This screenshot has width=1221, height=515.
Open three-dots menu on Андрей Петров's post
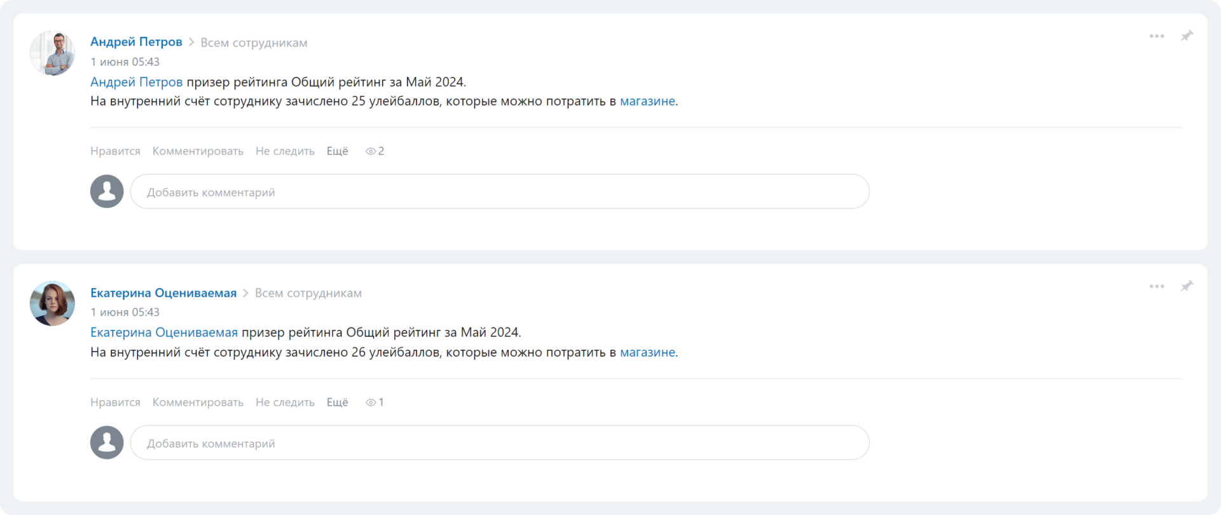(1156, 36)
